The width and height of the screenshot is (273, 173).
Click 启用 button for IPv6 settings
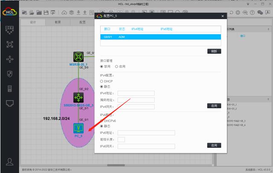(214, 145)
